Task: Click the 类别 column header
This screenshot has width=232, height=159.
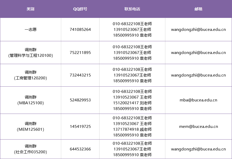Action: [x=30, y=9]
